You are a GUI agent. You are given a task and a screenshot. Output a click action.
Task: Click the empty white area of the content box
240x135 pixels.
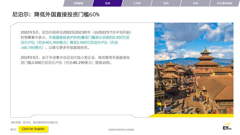pyautogui.click(x=83, y=90)
